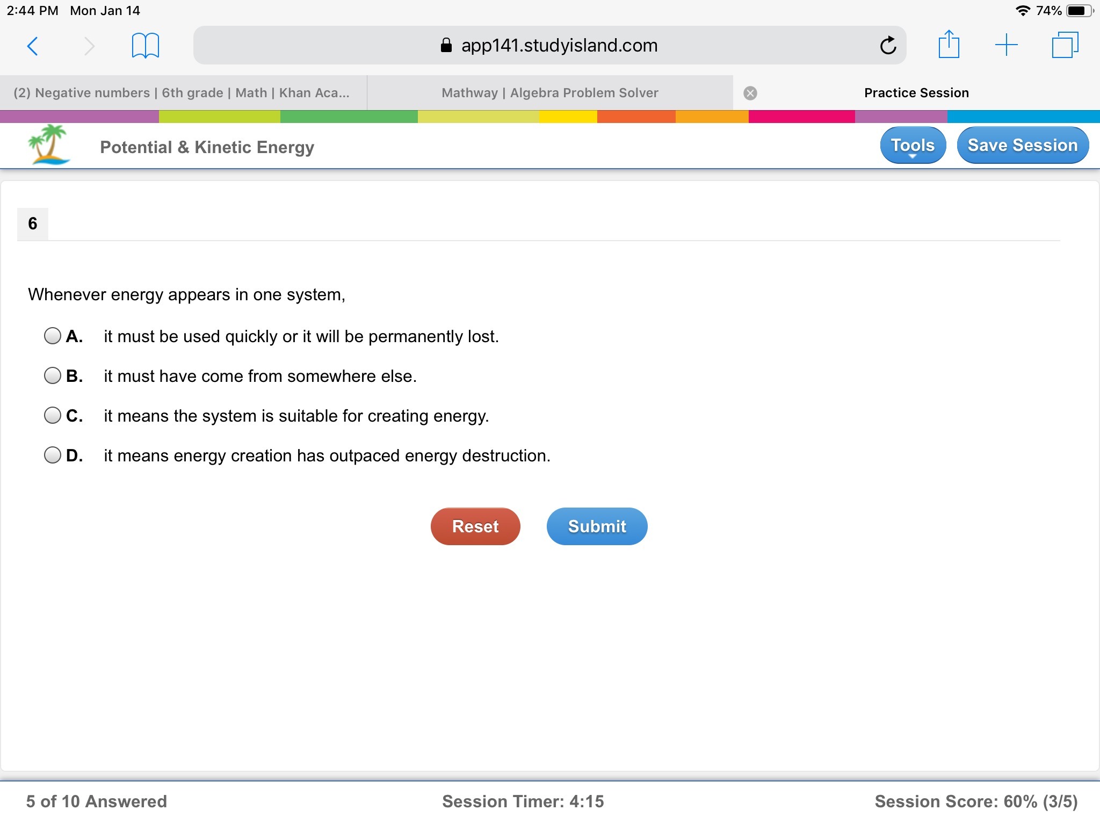
Task: Mark option D energy creation outpaced
Action: point(53,455)
